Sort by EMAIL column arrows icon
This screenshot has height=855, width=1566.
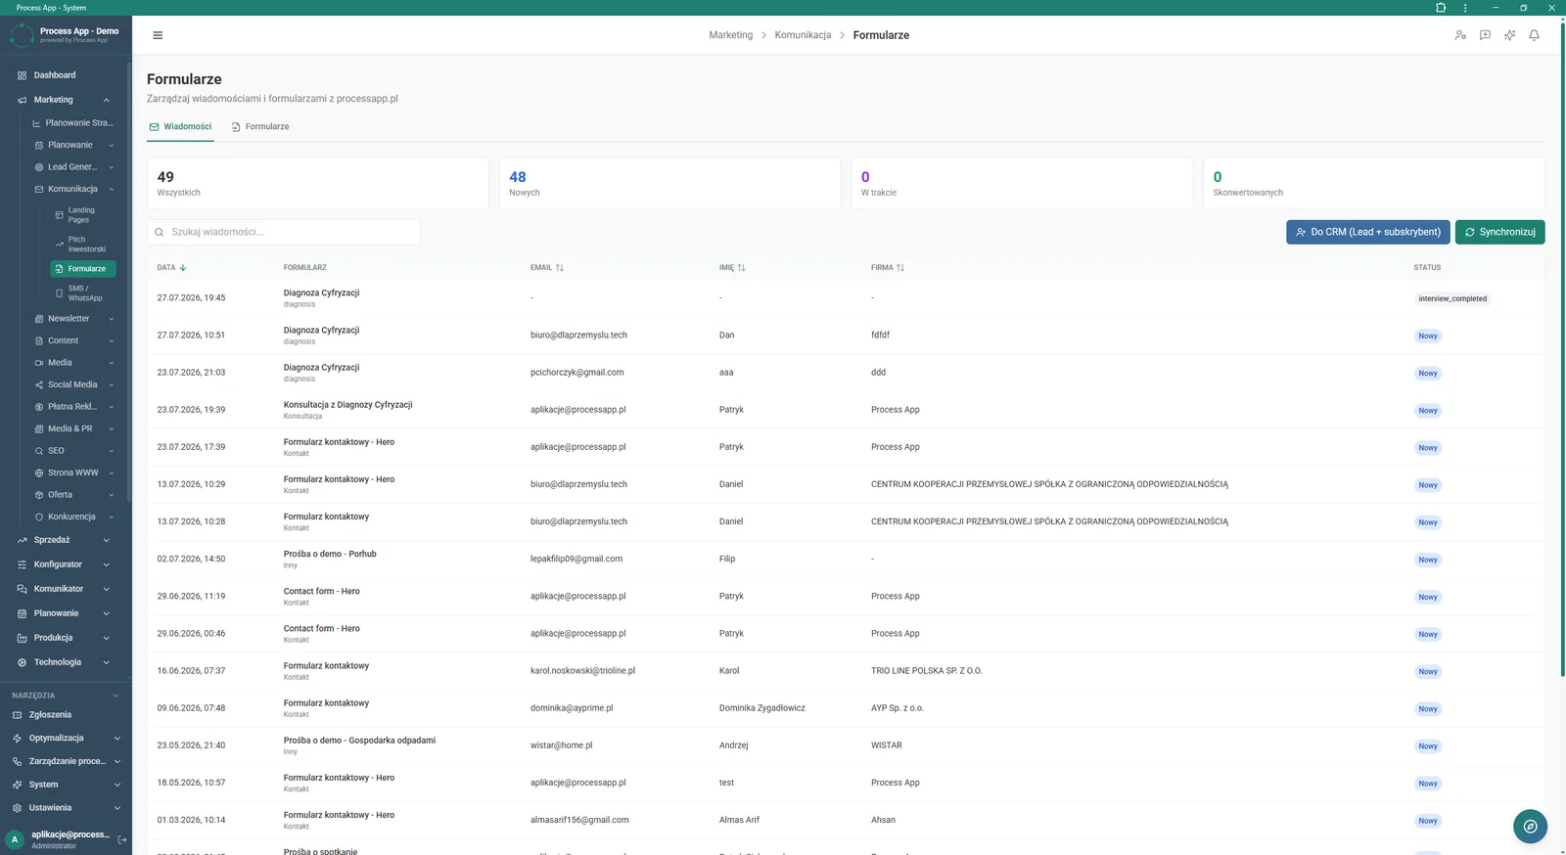pos(560,268)
